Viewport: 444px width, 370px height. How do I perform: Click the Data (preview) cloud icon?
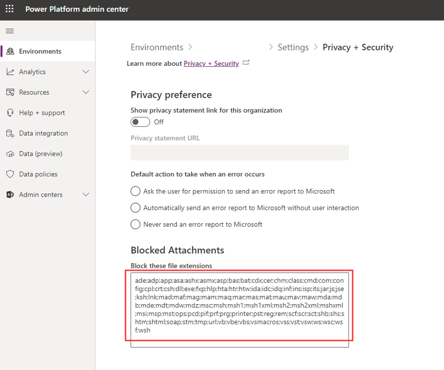point(10,154)
